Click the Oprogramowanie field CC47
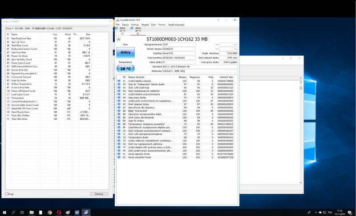 (179, 44)
